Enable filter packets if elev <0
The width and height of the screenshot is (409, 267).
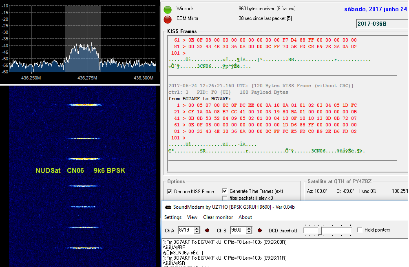tap(225, 198)
